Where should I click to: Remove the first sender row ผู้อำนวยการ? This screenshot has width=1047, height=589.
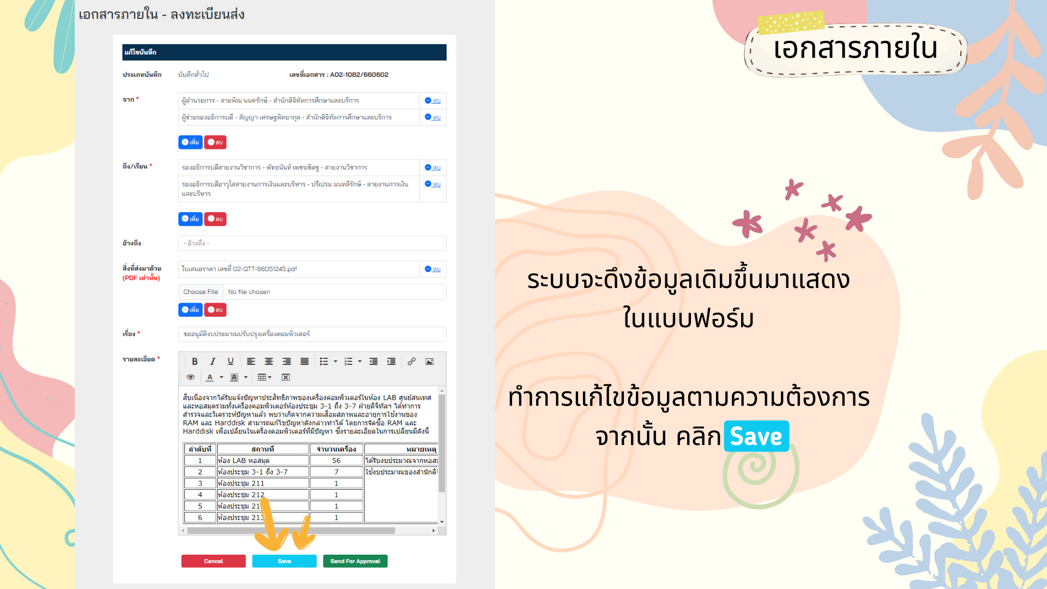click(x=433, y=101)
